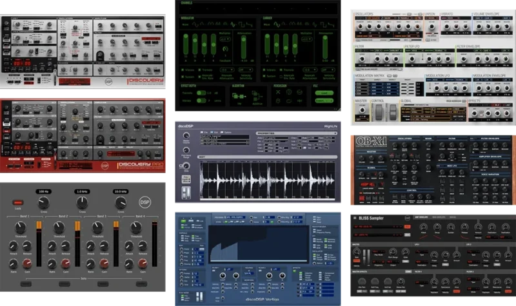Screen dimensions: 516x306
Task: Click the DSP logo in BLISS Sampler header
Action: point(408,218)
